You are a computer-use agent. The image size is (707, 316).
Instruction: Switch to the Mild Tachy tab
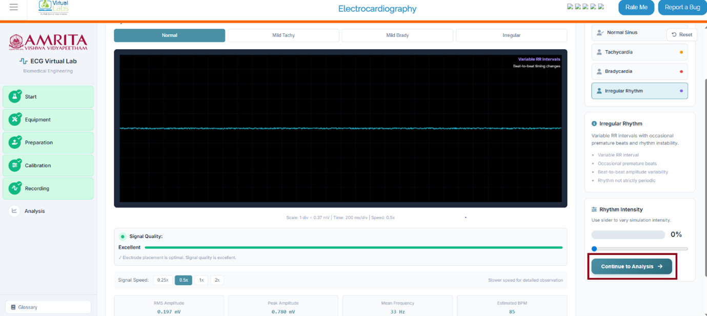tap(283, 35)
